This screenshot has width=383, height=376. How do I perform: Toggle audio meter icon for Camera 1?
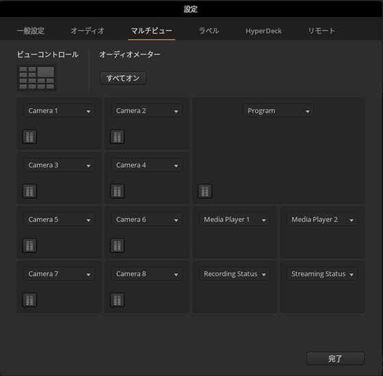click(29, 137)
